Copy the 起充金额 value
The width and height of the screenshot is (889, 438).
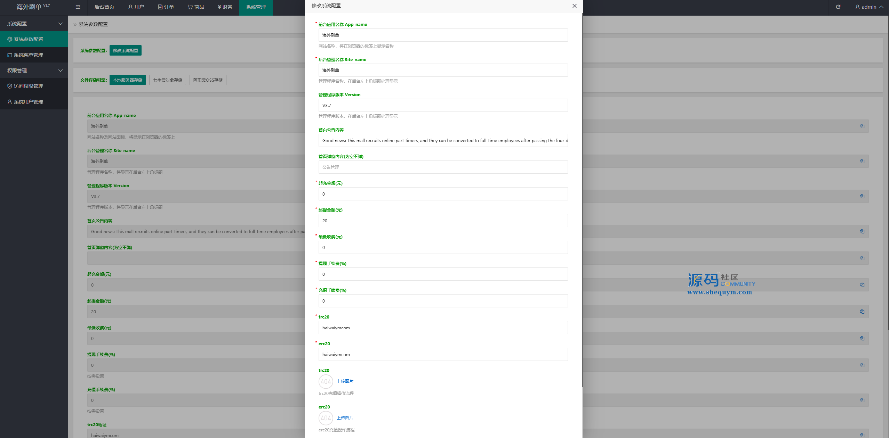pyautogui.click(x=862, y=285)
